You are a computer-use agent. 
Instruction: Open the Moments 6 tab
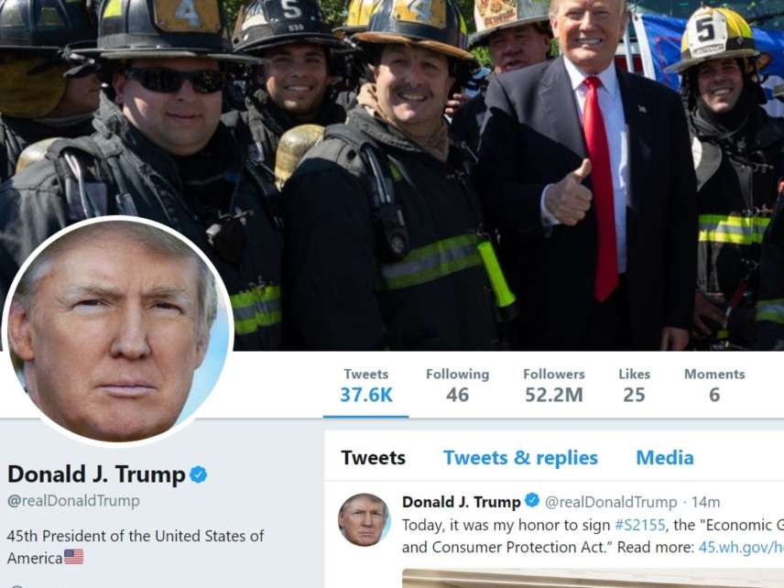[714, 386]
